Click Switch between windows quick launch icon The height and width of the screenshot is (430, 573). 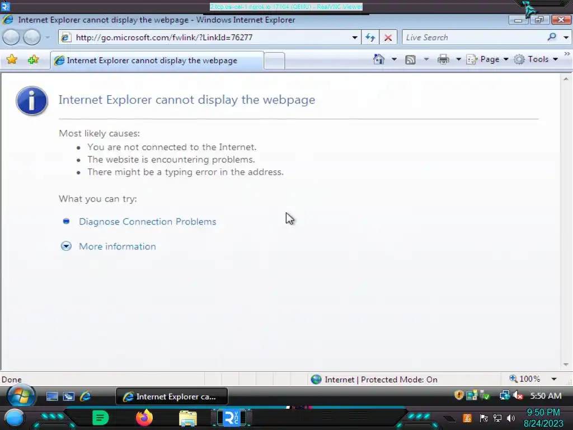pos(68,396)
